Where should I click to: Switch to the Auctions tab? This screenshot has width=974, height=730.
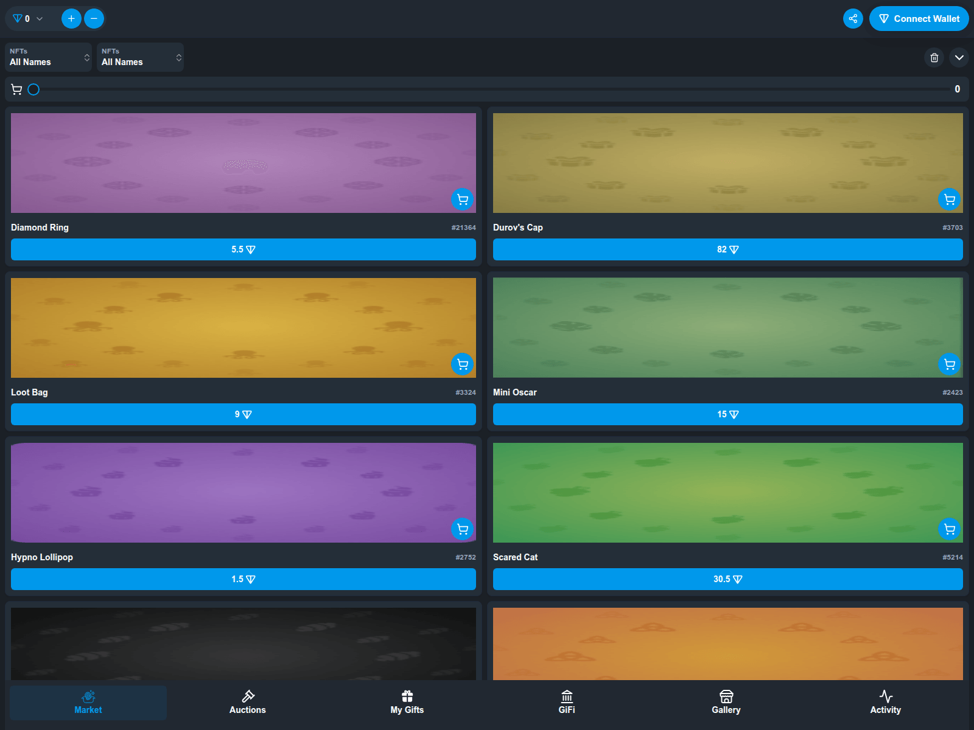[x=248, y=703]
